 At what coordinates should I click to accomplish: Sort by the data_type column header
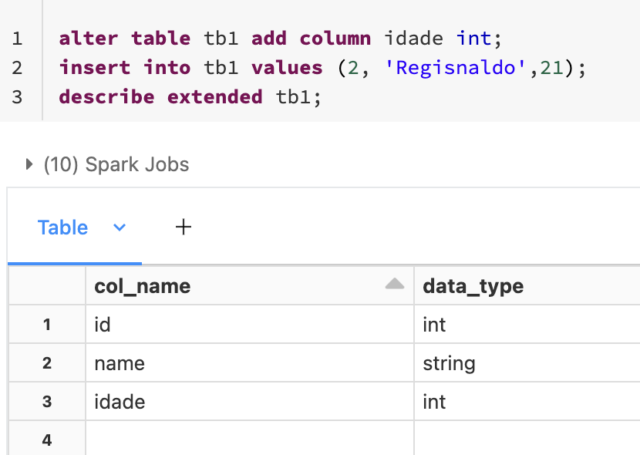[527, 285]
